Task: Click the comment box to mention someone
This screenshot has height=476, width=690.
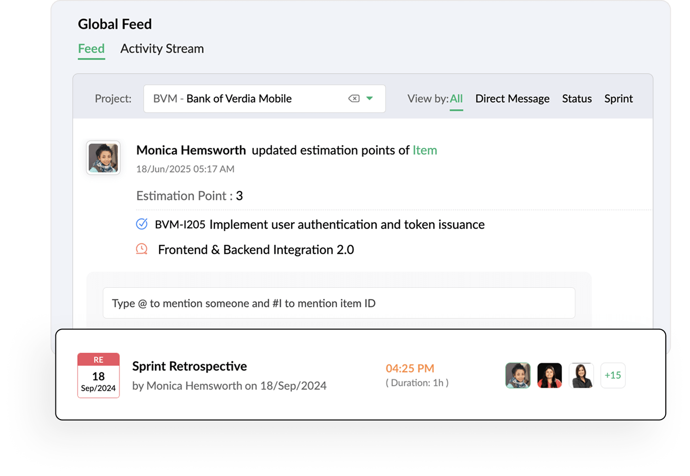Action: click(x=339, y=303)
